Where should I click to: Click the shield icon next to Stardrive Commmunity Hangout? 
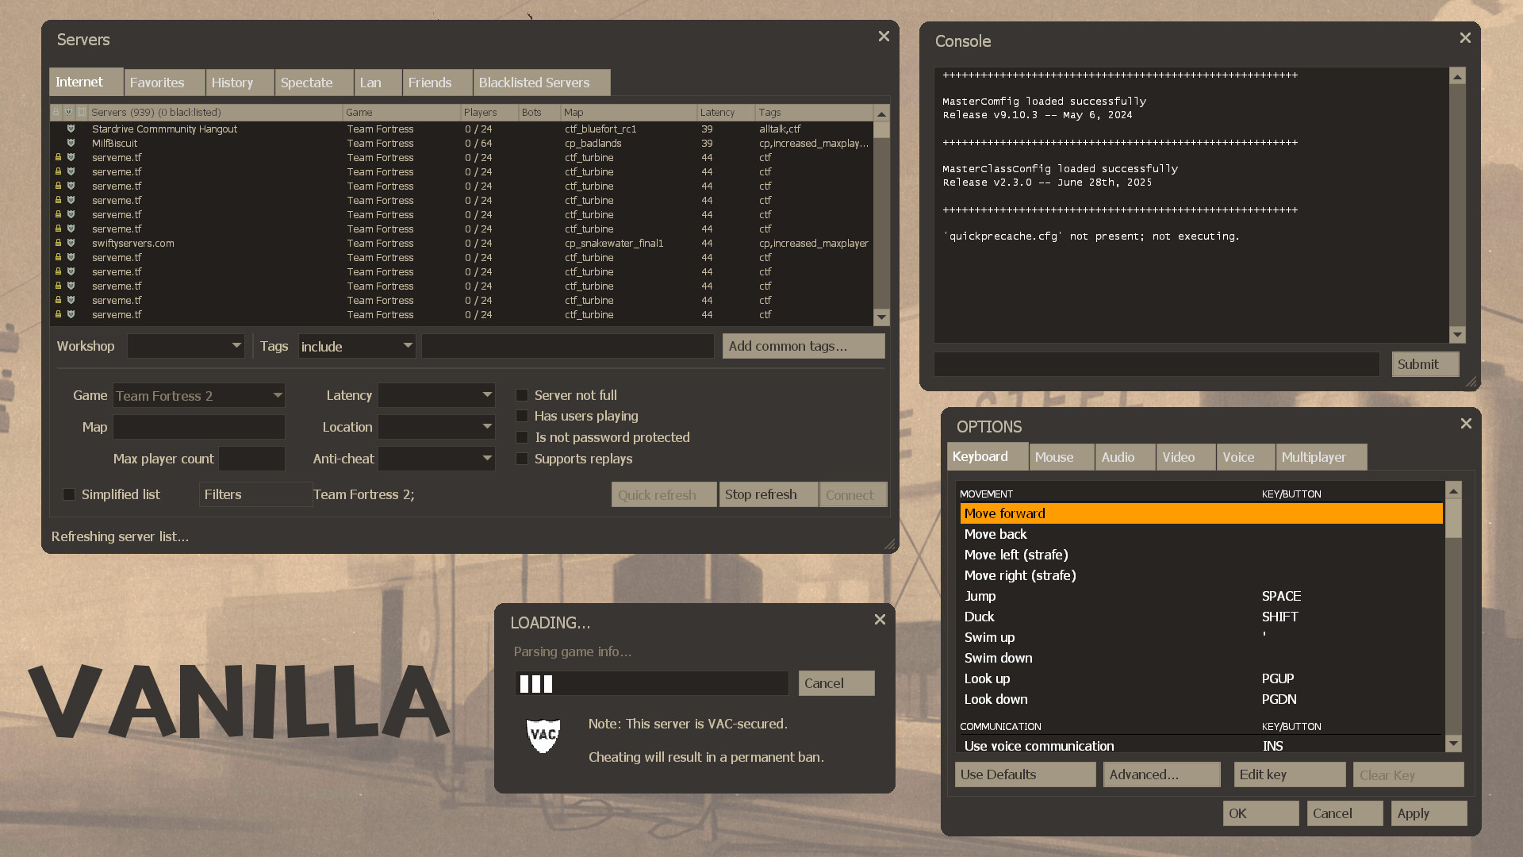coord(71,129)
